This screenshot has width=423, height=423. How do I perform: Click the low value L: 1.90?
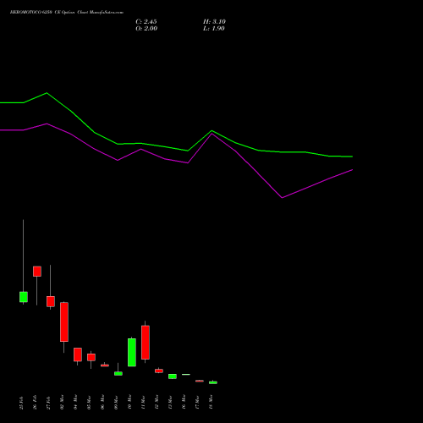click(x=214, y=29)
